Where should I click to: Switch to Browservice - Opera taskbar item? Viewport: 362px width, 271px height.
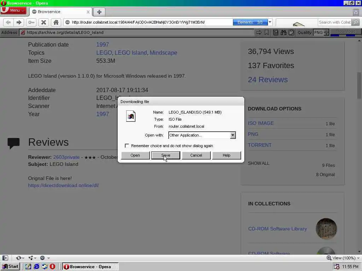pyautogui.click(x=90, y=267)
